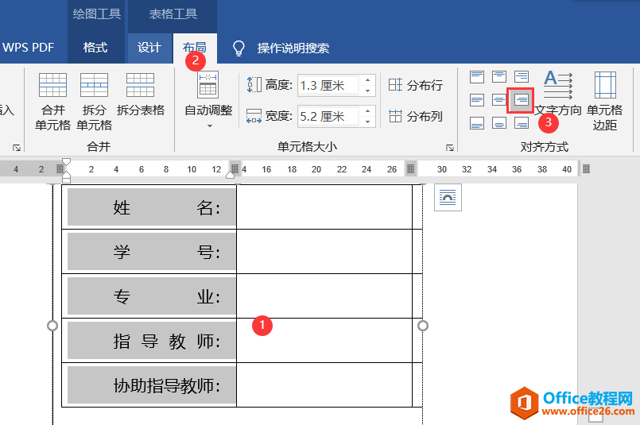
Task: Click the Split Table (拆分表格) icon
Action: [x=140, y=85]
